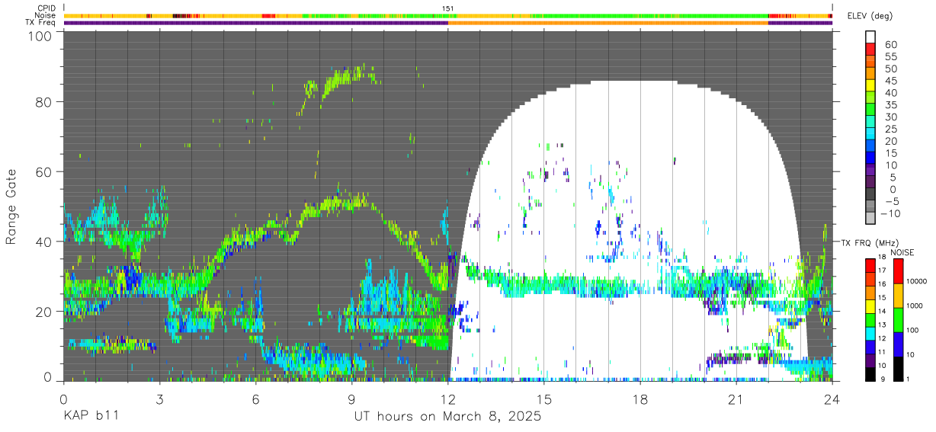Click the red segment of the TX FRQ colorbar
936x432 pixels.
click(x=870, y=265)
